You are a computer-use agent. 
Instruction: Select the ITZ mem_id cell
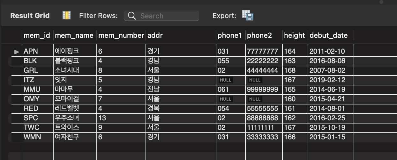[x=37, y=80]
